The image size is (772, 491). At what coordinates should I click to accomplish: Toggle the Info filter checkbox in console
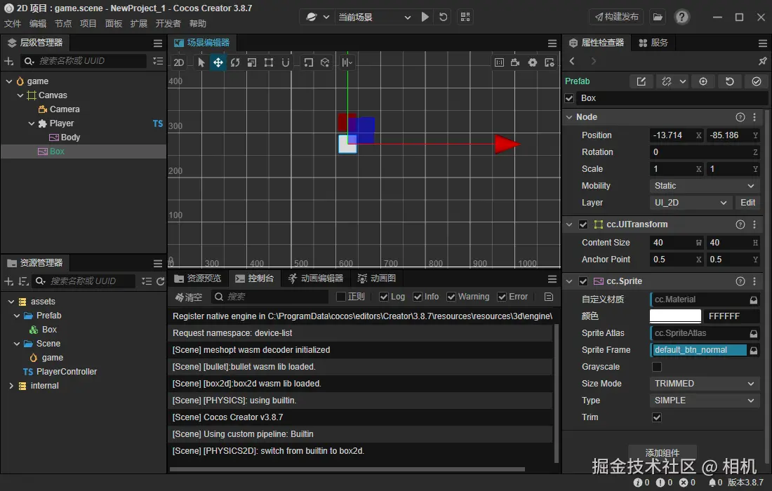[418, 297]
